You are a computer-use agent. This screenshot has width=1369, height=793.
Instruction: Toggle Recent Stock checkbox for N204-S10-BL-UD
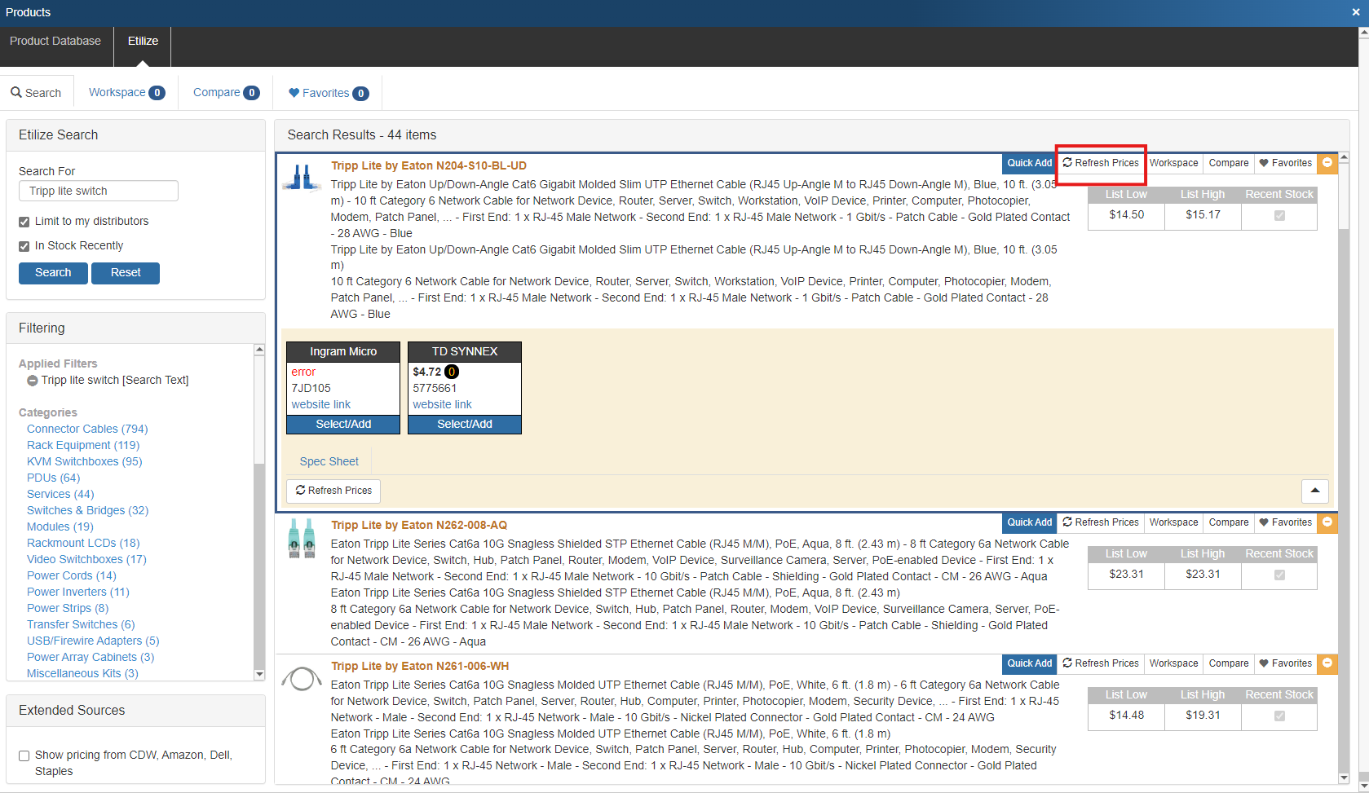(1279, 215)
